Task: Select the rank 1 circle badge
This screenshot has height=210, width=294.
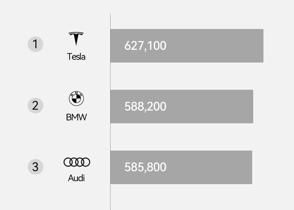Action: 35,44
